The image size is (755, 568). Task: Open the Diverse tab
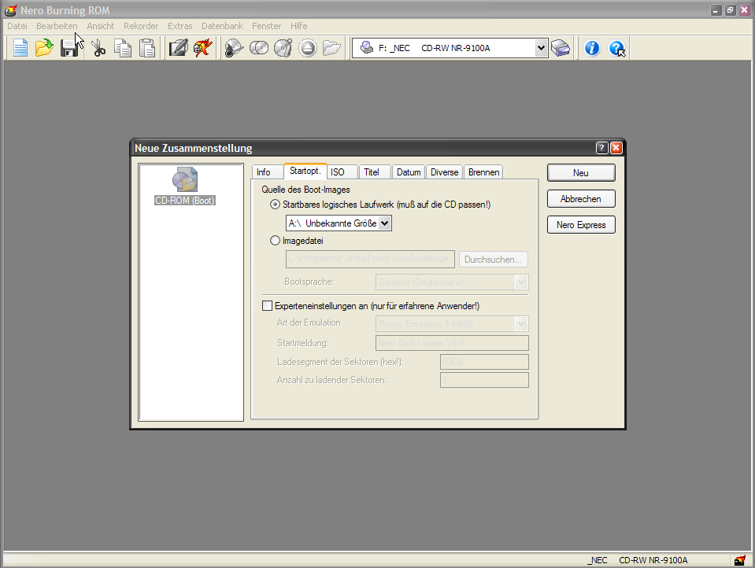tap(445, 172)
